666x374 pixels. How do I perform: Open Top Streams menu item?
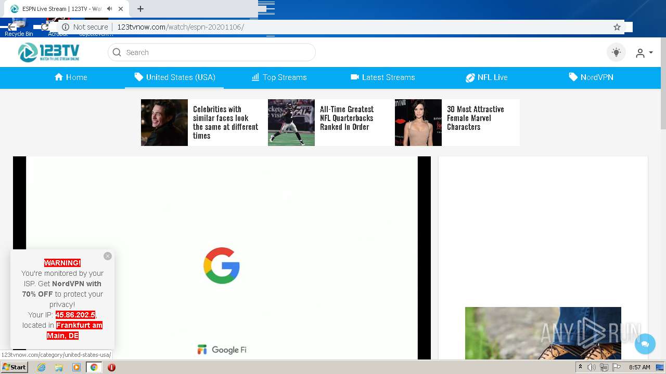click(279, 77)
